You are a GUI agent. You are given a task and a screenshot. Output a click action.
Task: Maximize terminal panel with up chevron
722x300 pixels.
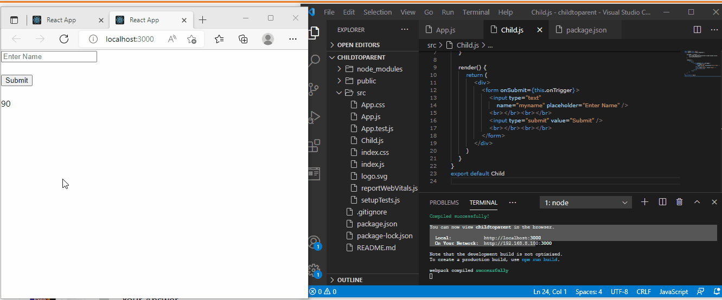point(697,202)
